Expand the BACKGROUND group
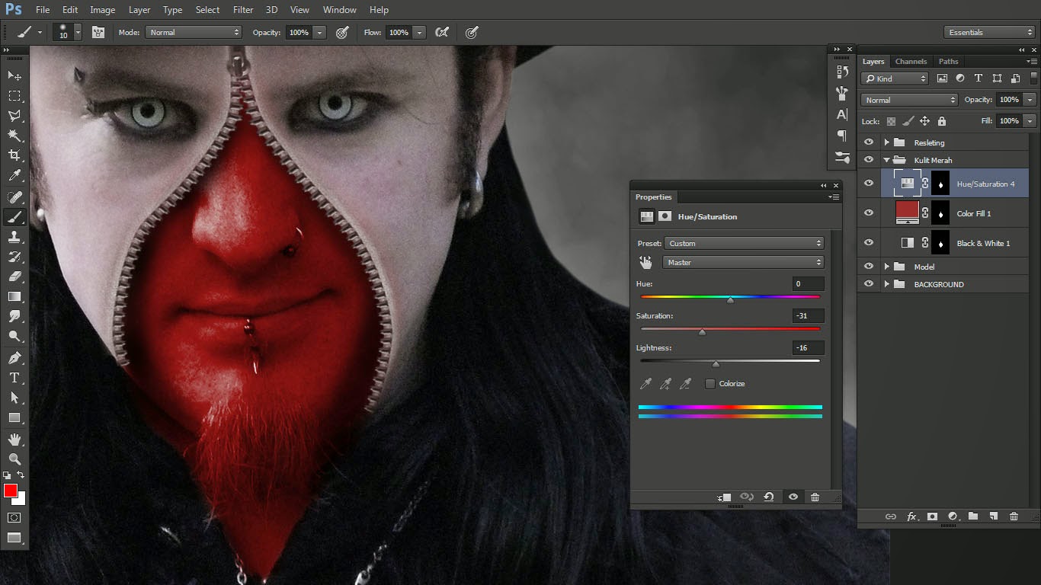 (886, 284)
